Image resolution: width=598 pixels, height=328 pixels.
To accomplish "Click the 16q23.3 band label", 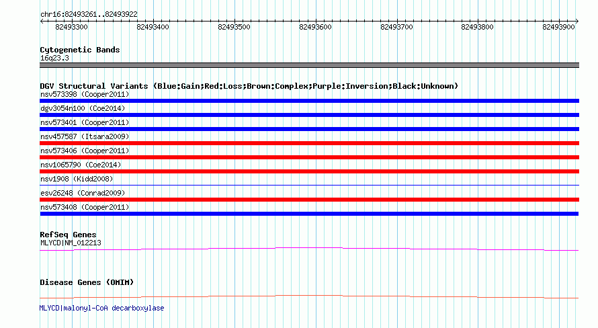I will click(54, 58).
